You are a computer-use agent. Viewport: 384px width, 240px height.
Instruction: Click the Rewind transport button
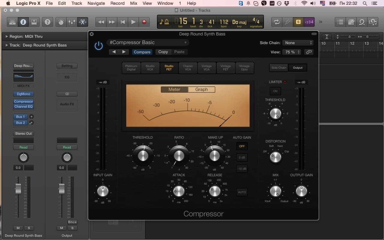click(101, 22)
